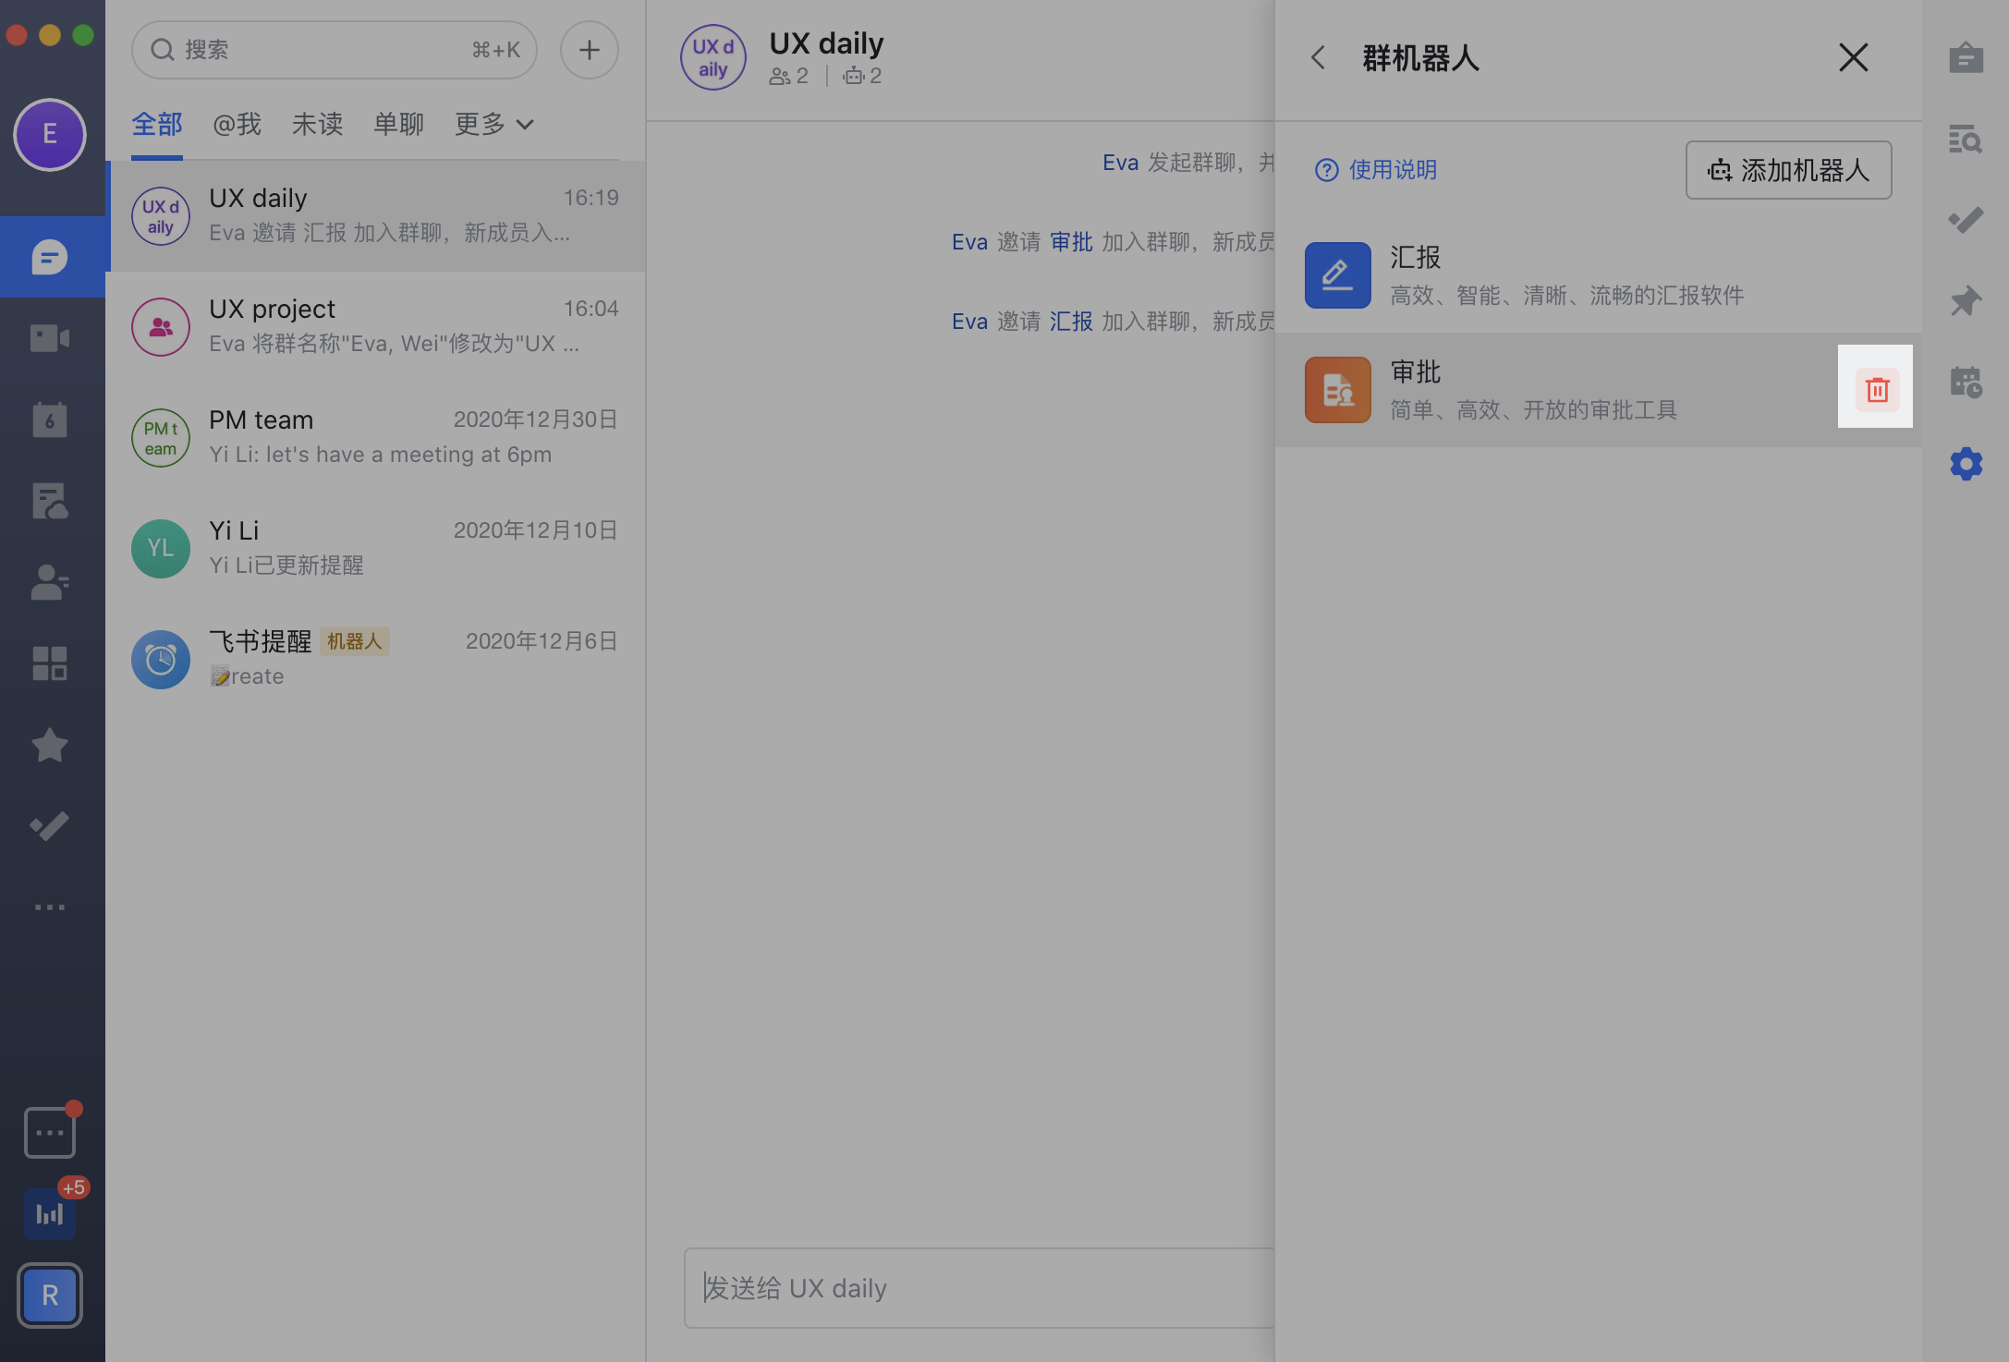Switch to the @我 tab
This screenshot has height=1362, width=2009.
coord(237,124)
